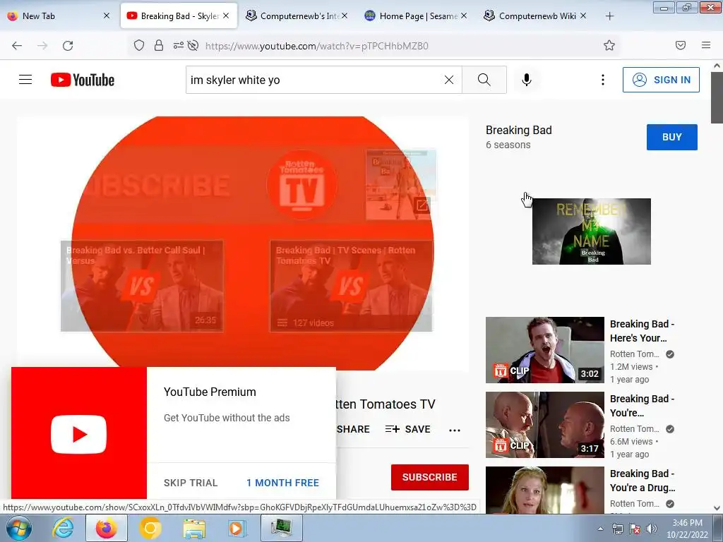
Task: Click page scrollbar thumb
Action: coord(717,99)
